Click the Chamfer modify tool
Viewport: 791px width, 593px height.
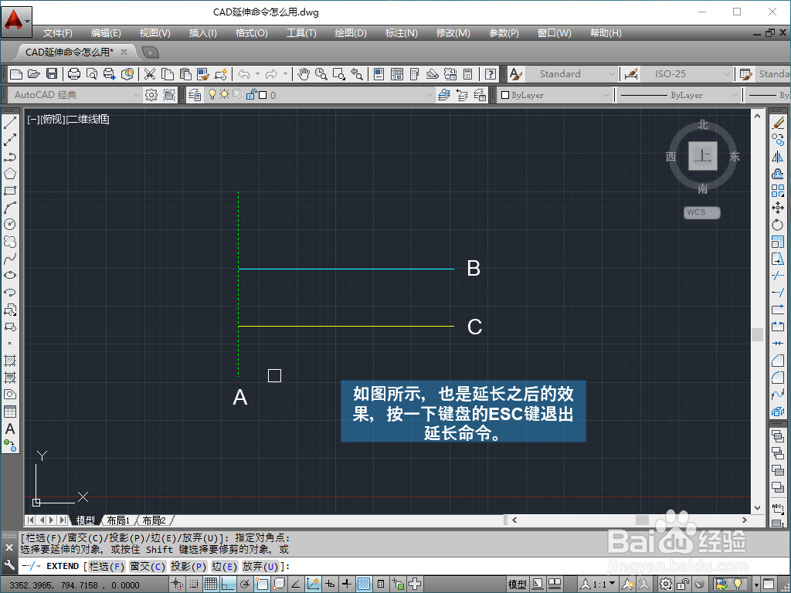point(778,361)
